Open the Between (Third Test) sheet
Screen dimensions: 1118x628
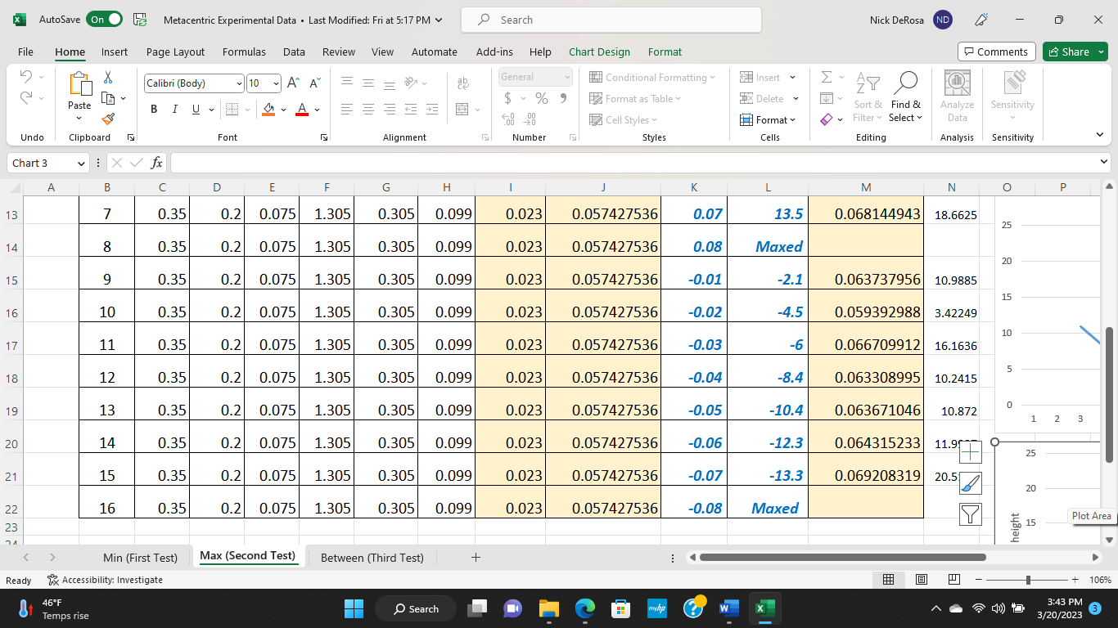[372, 558]
